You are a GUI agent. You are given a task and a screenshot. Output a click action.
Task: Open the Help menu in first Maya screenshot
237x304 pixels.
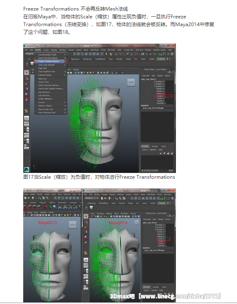[x=170, y=50]
